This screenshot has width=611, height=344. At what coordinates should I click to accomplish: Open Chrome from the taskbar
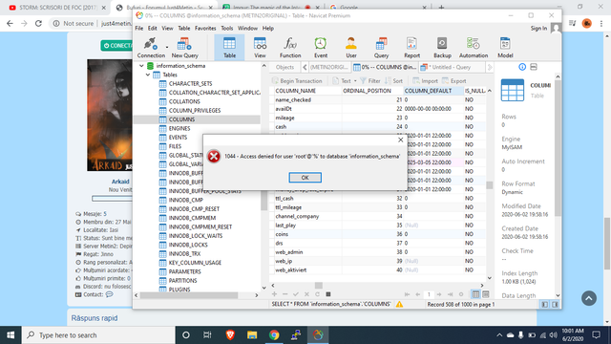coord(274,335)
